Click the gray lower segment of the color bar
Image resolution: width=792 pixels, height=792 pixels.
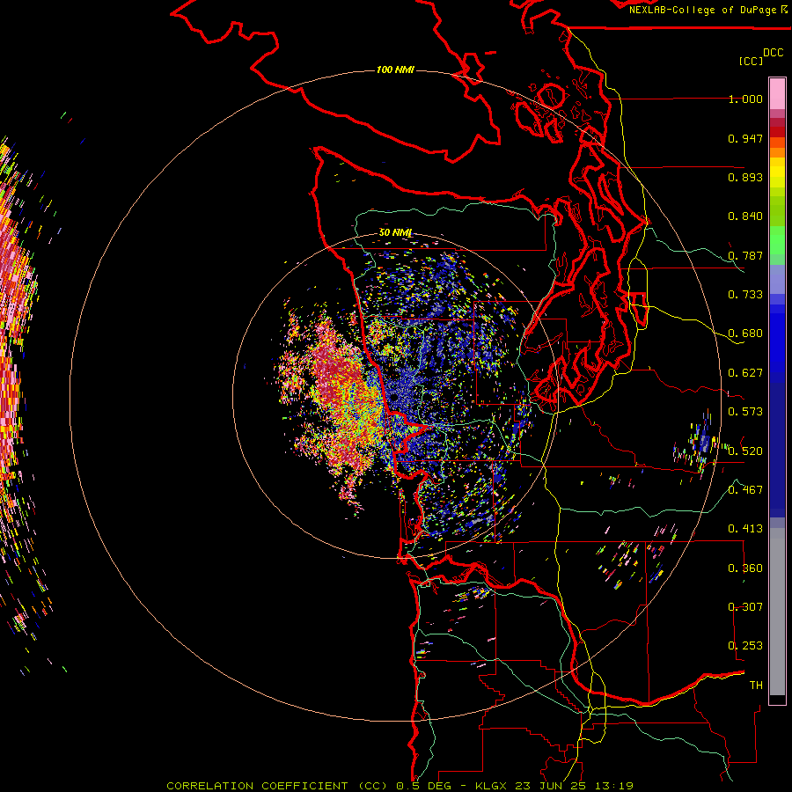coord(777,612)
